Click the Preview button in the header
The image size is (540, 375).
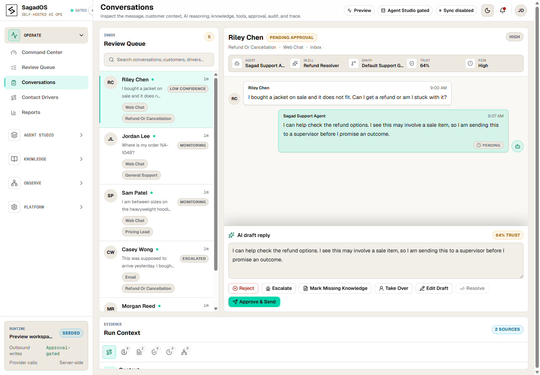click(359, 10)
